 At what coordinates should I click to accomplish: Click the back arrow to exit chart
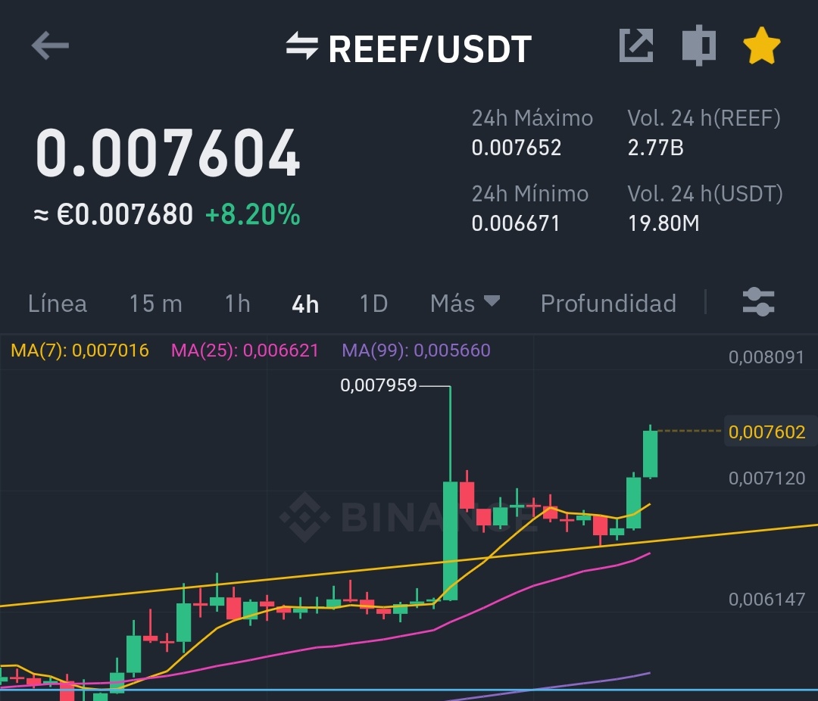click(48, 45)
